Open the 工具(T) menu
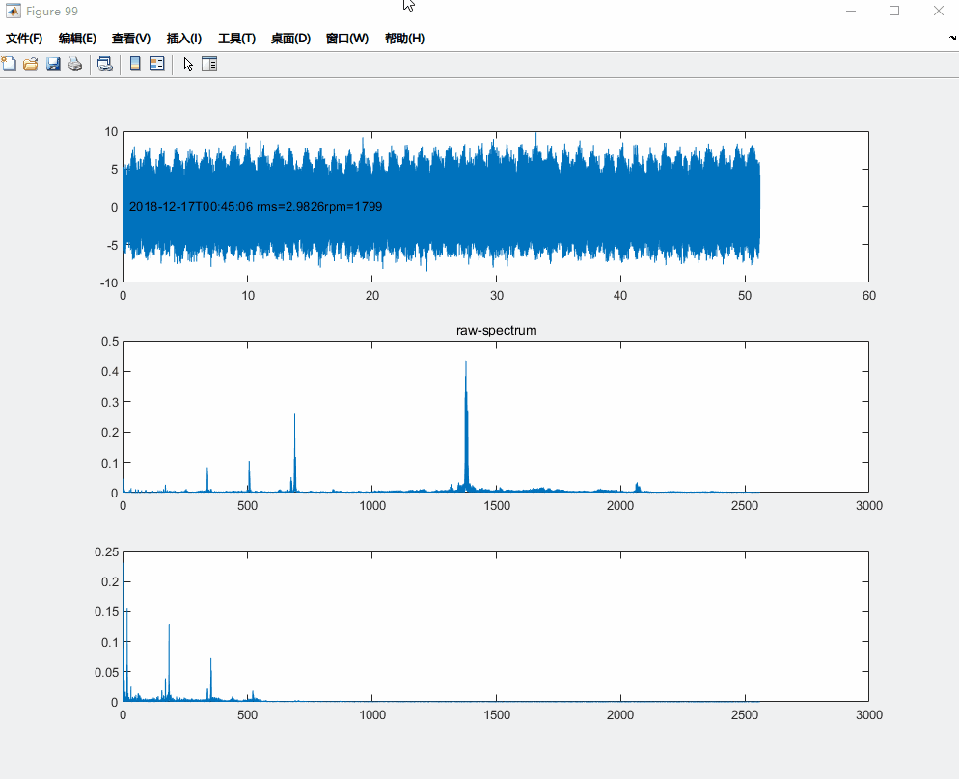The image size is (959, 779). [236, 39]
